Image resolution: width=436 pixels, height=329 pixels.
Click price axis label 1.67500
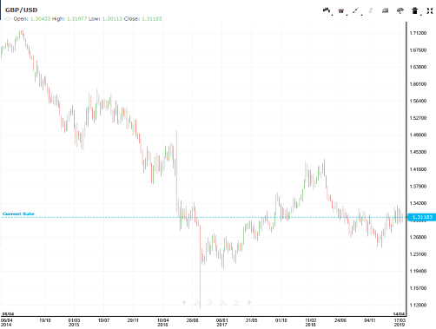[x=418, y=50]
